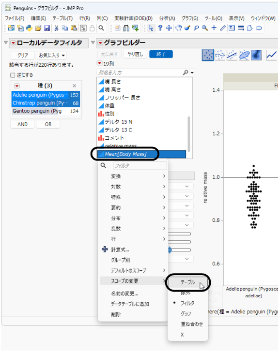This screenshot has width=279, height=351.
Task: Select the Brush tool
Action: point(187,28)
